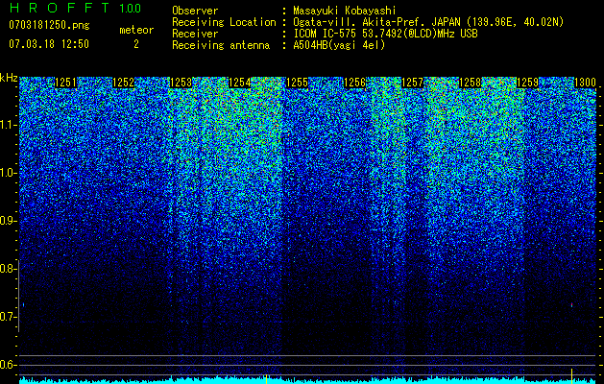Click receiver value ICOM IC-575 53.7492 MHz USB
604x384 pixels.
[385, 34]
